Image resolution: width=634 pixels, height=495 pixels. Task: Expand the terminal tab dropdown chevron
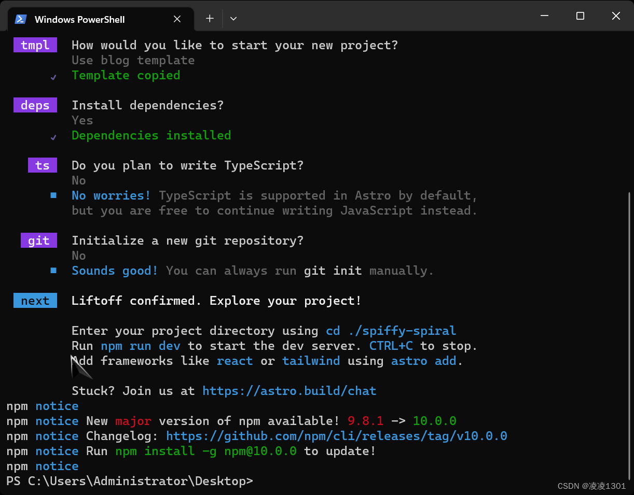(233, 18)
